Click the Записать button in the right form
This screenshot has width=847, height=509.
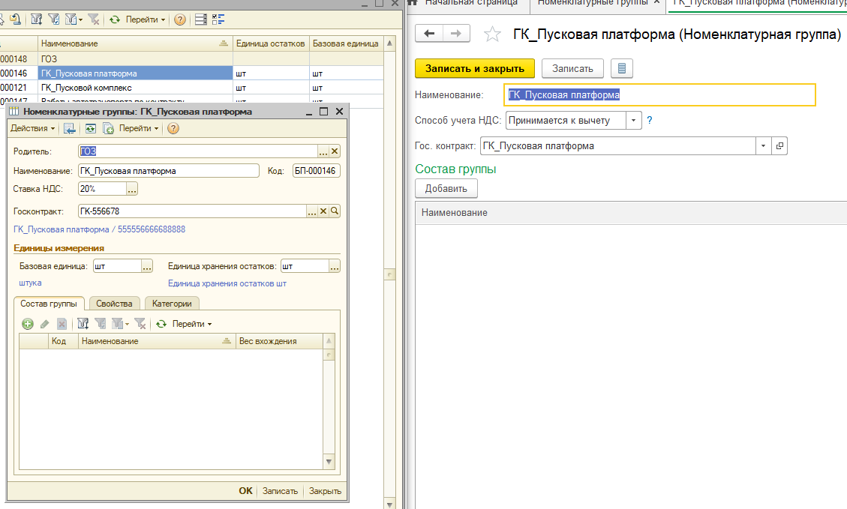[572, 68]
